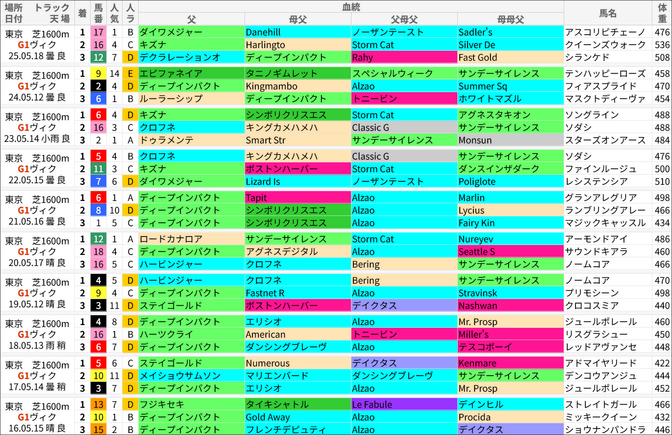Click sire フジキセキ cell
This screenshot has width=672, height=435.
pyautogui.click(x=191, y=405)
